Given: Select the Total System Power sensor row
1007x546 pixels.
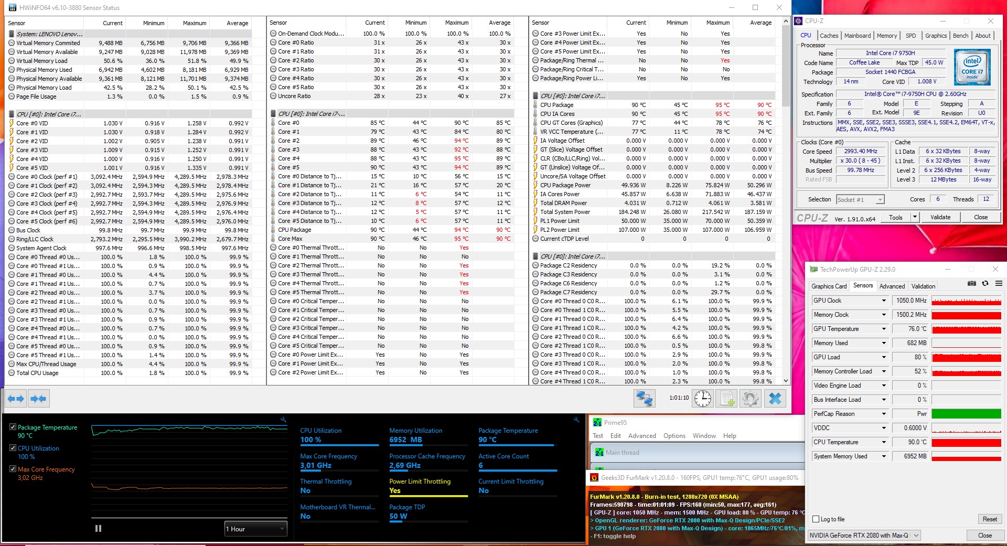Looking at the screenshot, I should 652,212.
